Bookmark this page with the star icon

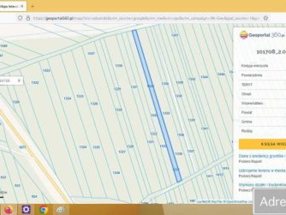[265, 18]
